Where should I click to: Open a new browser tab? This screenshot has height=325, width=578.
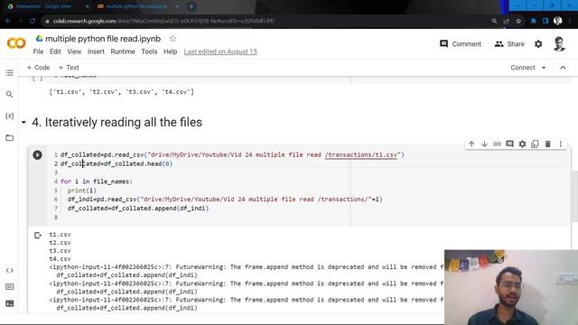191,6
